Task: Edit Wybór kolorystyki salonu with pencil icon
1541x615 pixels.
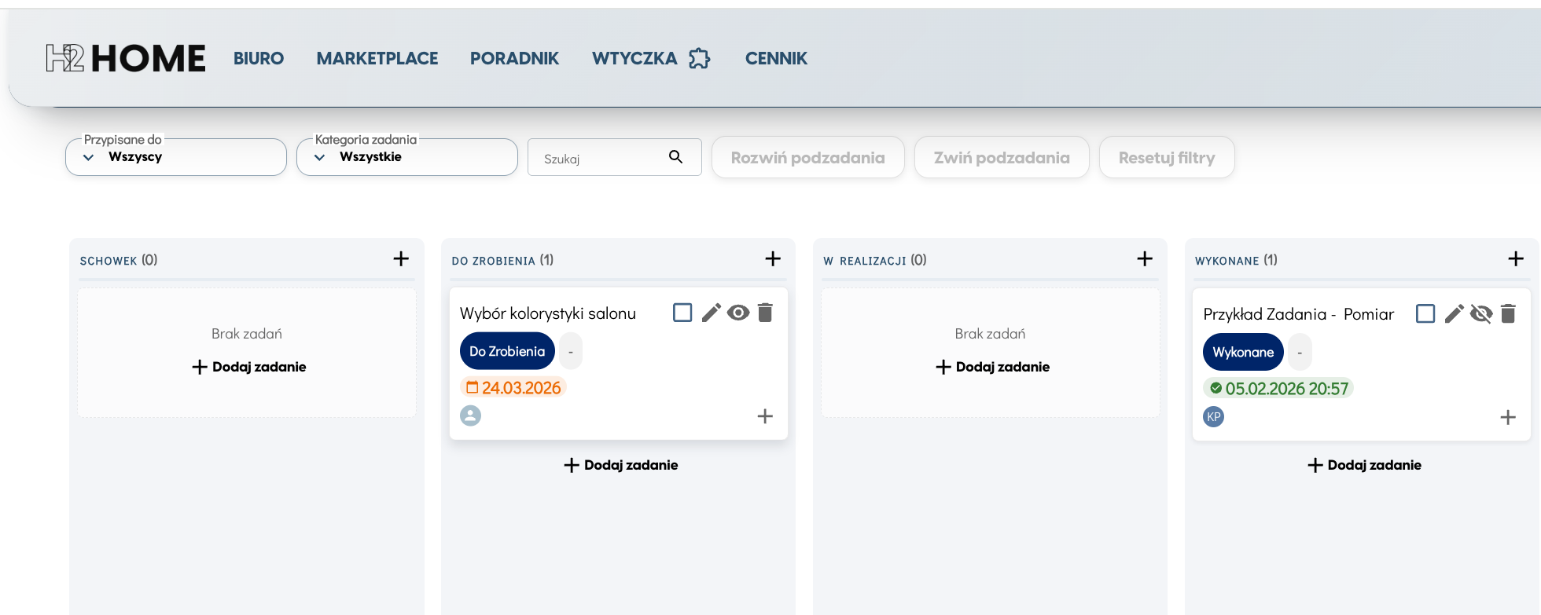Action: [x=711, y=313]
